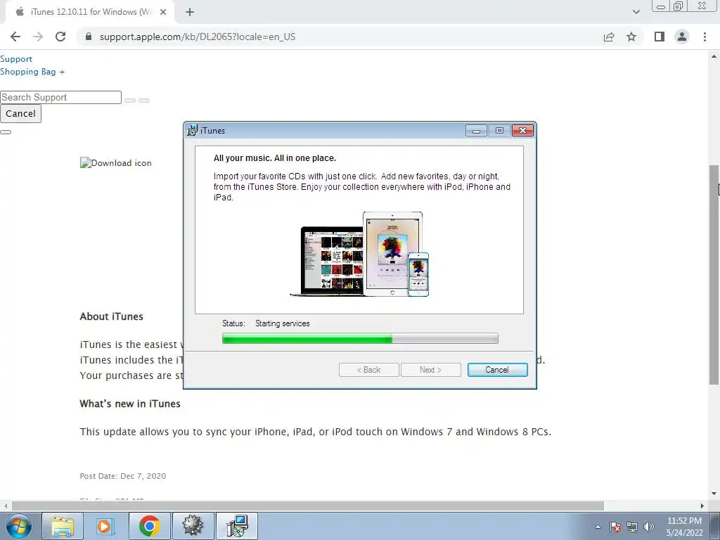Screen dimensions: 720x540
Task: Open Chrome profile avatar
Action: (682, 37)
